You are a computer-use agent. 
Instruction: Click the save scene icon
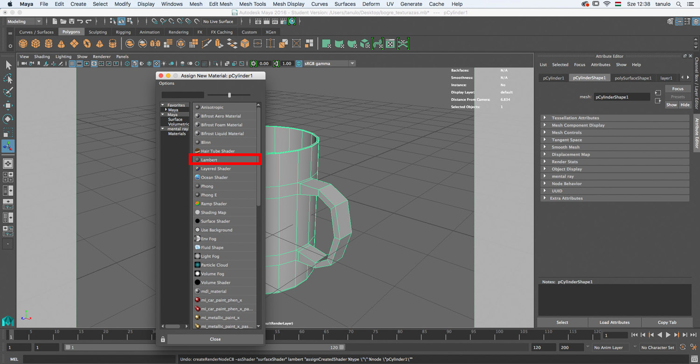(71, 21)
